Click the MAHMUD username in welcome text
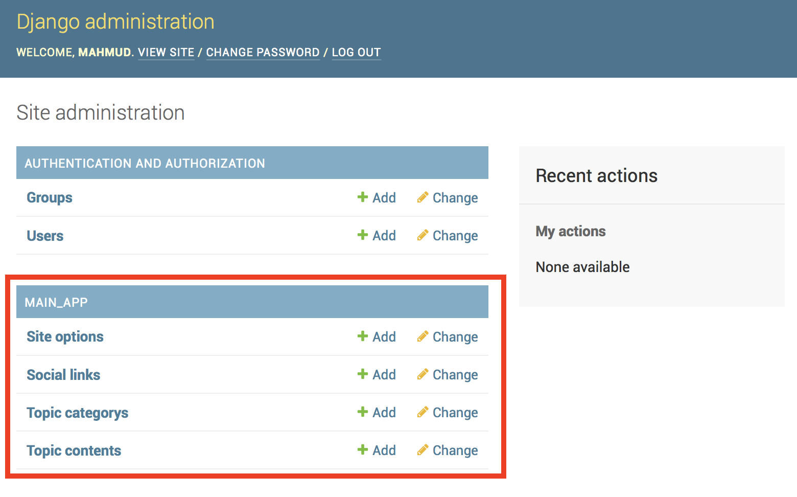This screenshot has width=797, height=497. click(x=105, y=53)
